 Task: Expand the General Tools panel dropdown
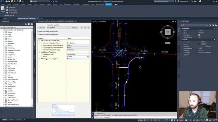click(9, 16)
